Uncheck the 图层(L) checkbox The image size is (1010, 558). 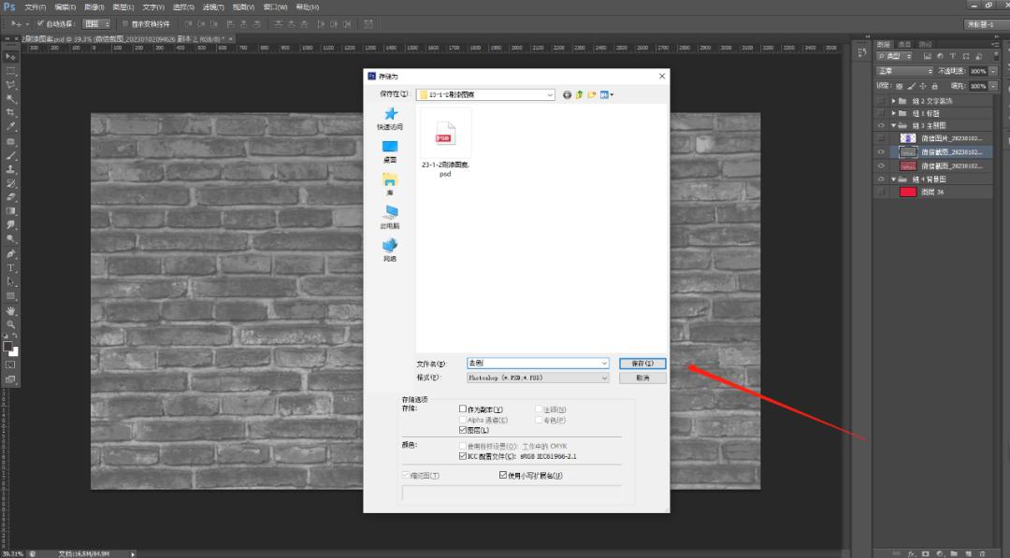(464, 430)
